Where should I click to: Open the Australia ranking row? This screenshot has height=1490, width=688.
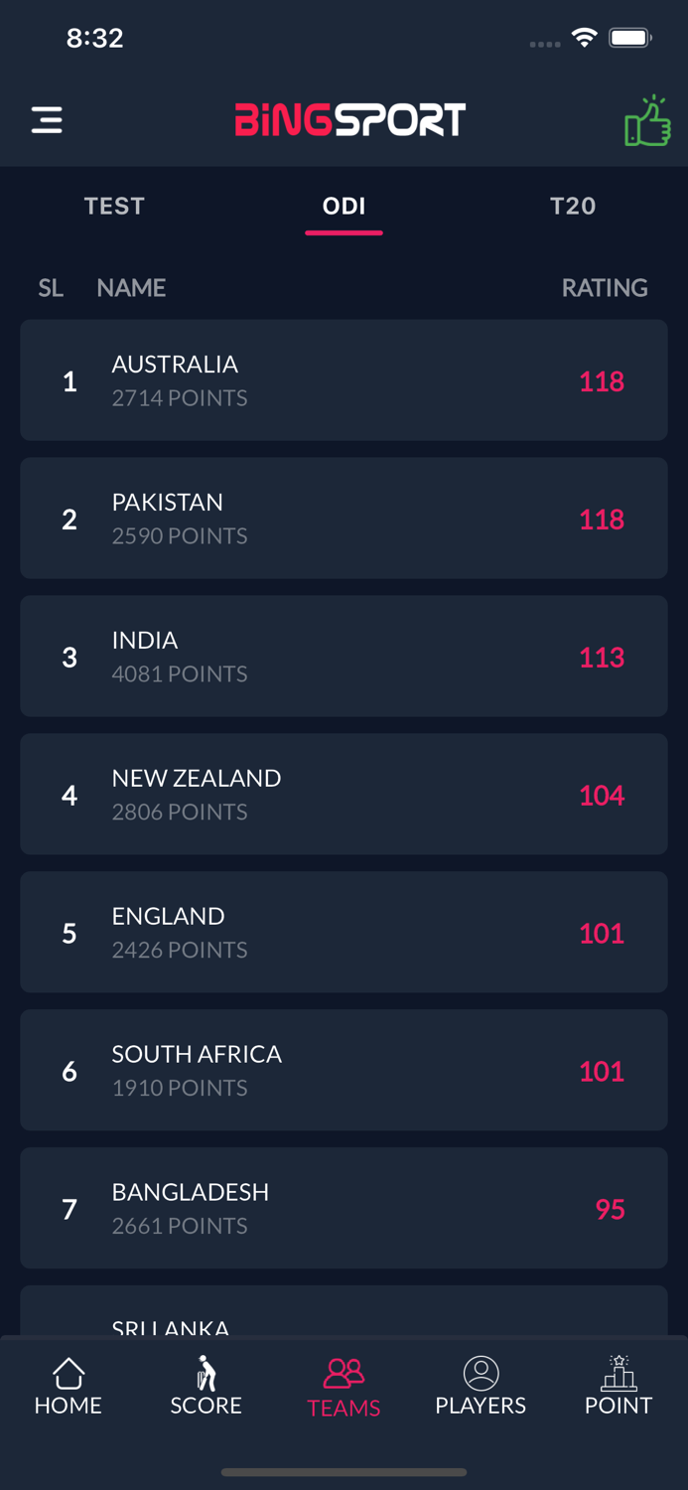[x=344, y=380]
